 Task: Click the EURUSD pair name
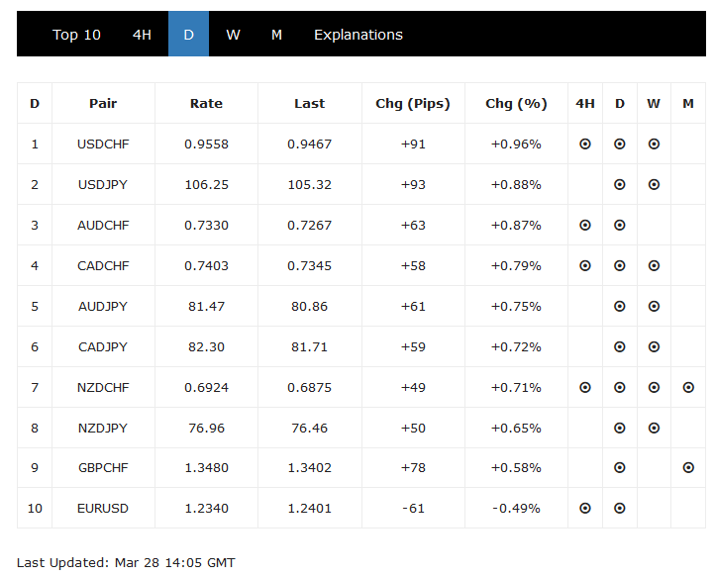103,509
